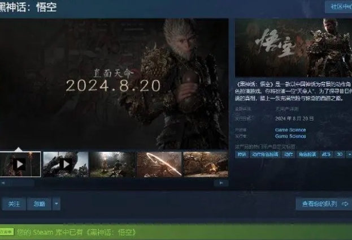Click the 关注 follow button
This screenshot has height=240, width=352.
(14, 204)
